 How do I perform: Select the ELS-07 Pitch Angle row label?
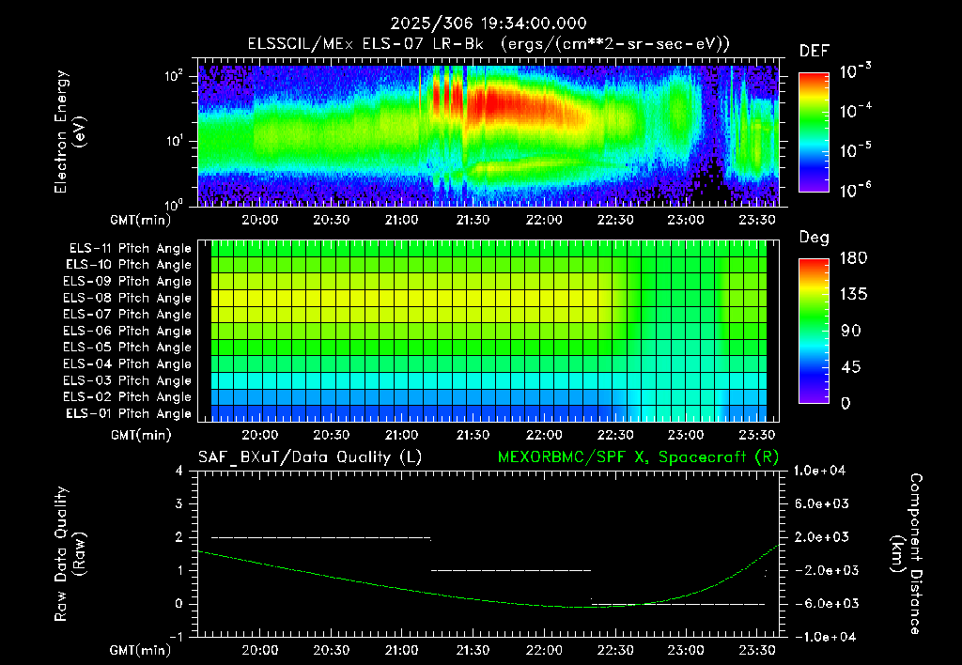[127, 315]
